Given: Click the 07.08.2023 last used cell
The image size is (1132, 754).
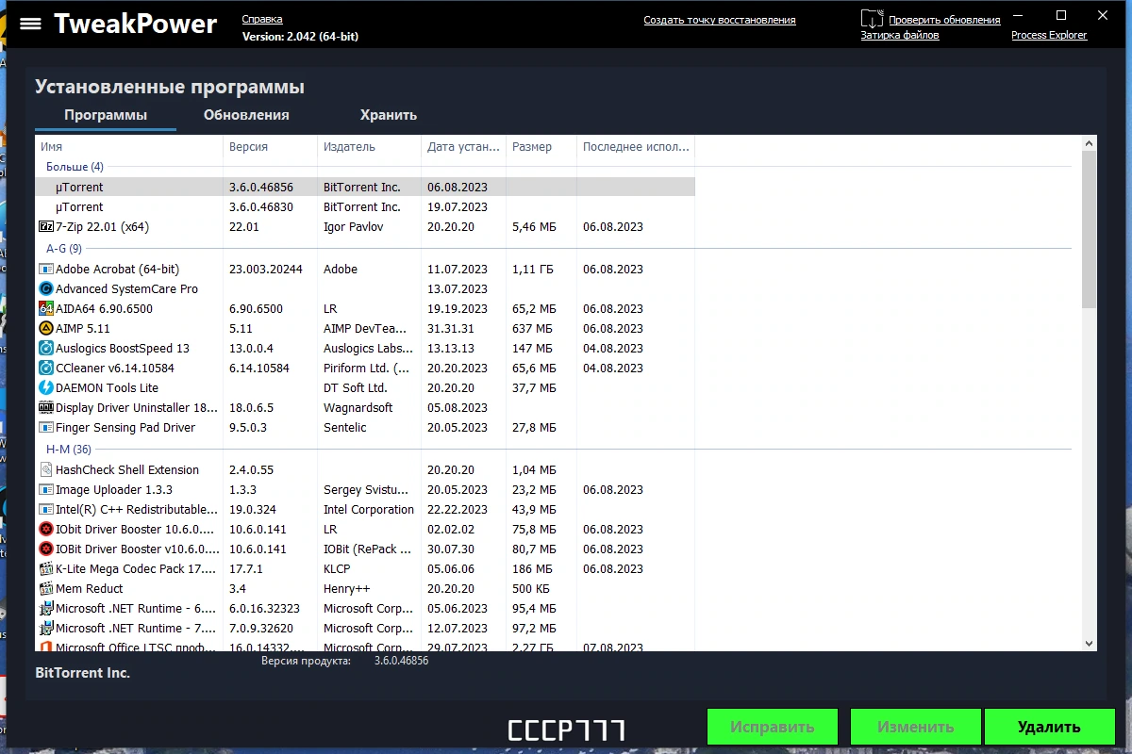Looking at the screenshot, I should coord(613,647).
